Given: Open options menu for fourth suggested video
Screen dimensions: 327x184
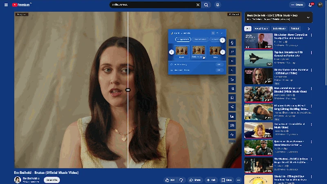Looking at the screenshot, I should [x=311, y=89].
